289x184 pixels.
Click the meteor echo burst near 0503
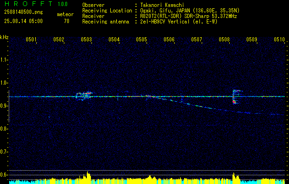[84, 96]
